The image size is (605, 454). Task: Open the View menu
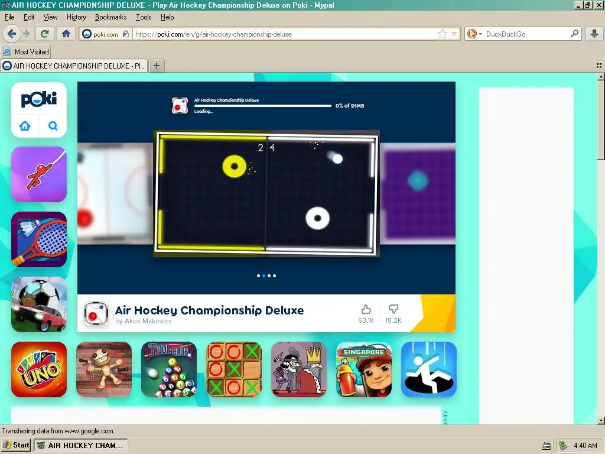pyautogui.click(x=51, y=17)
